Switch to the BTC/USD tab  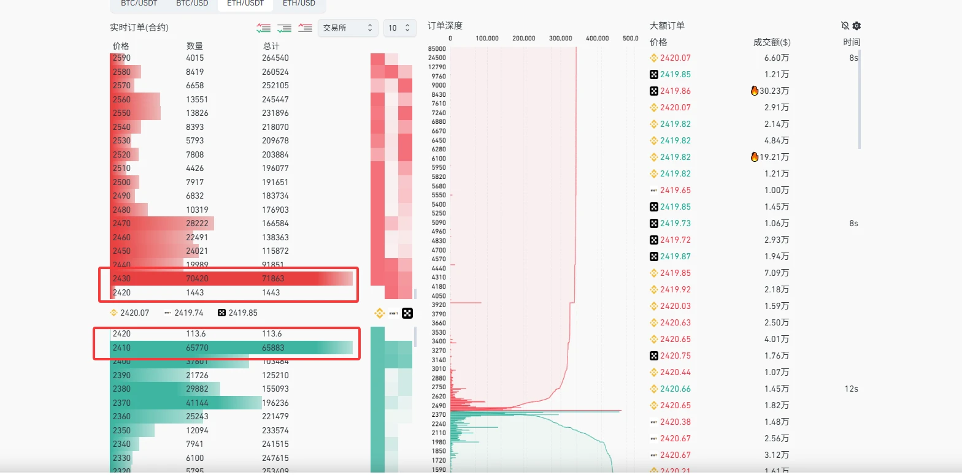click(192, 4)
